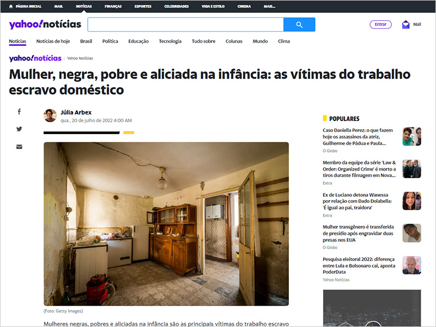The image size is (436, 327).
Task: Click author Júlia Arbex avatar
Action: 50,116
